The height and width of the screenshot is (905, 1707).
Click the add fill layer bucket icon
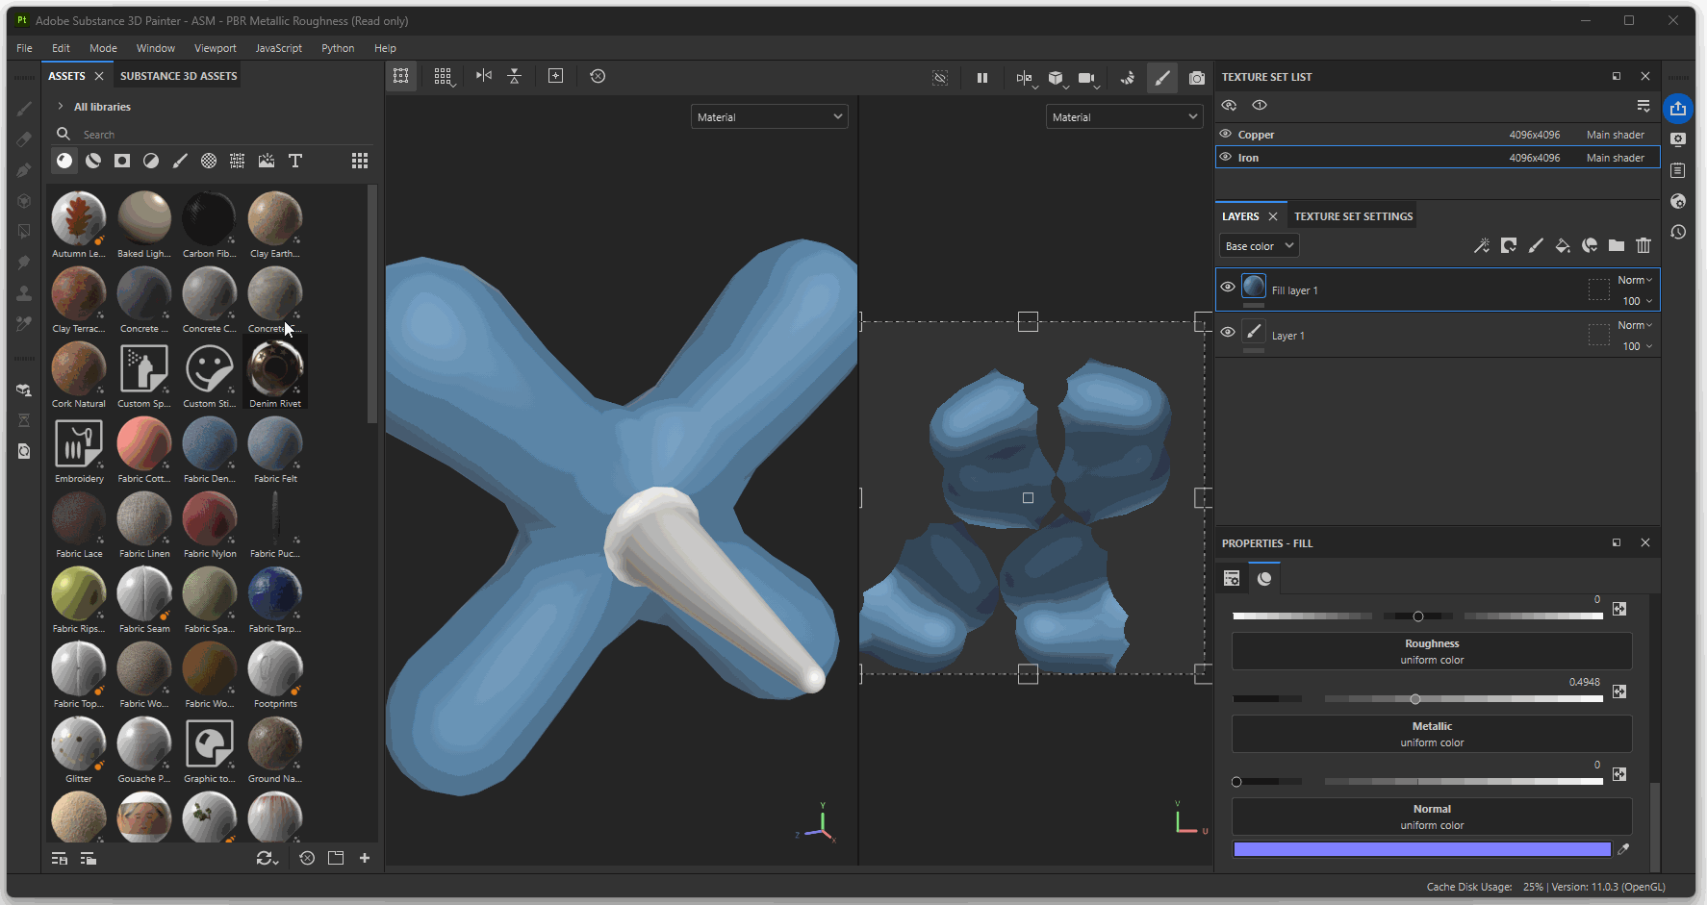[x=1563, y=246]
